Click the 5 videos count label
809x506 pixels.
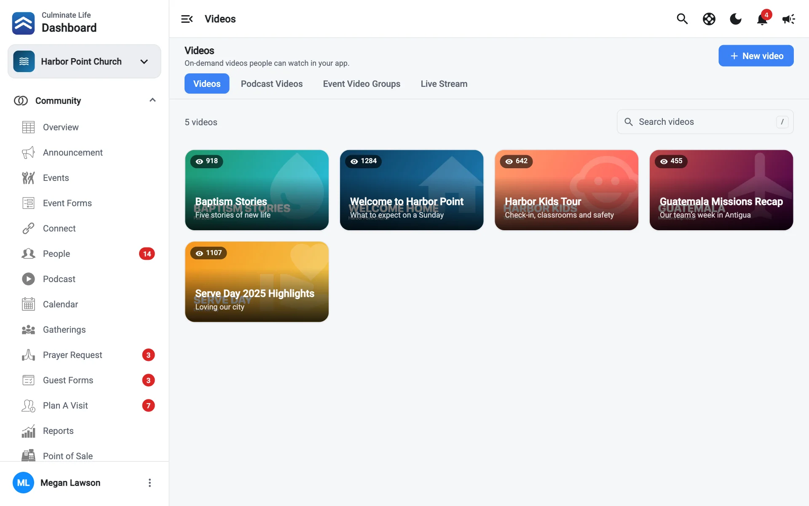pyautogui.click(x=201, y=122)
